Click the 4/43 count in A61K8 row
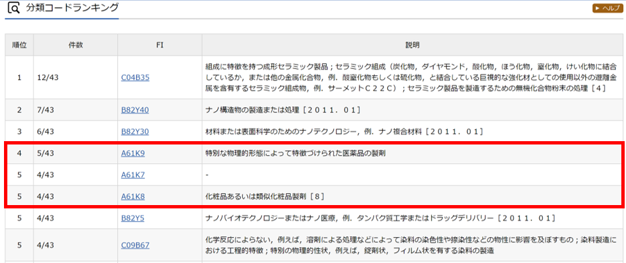626x263 pixels. 46,196
